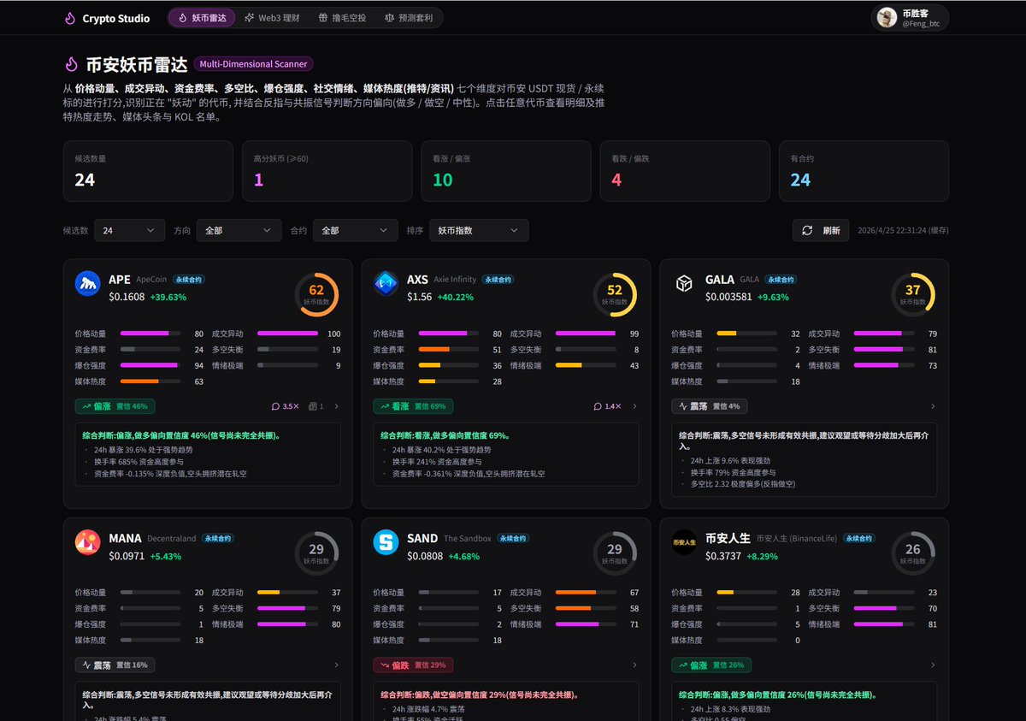Screen dimensions: 1026x721
Task: Expand AXS card details chevron
Action: point(634,406)
